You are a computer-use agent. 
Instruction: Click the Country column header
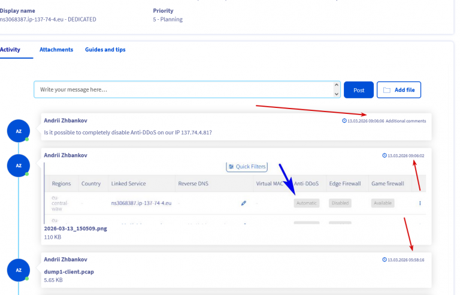coord(91,183)
